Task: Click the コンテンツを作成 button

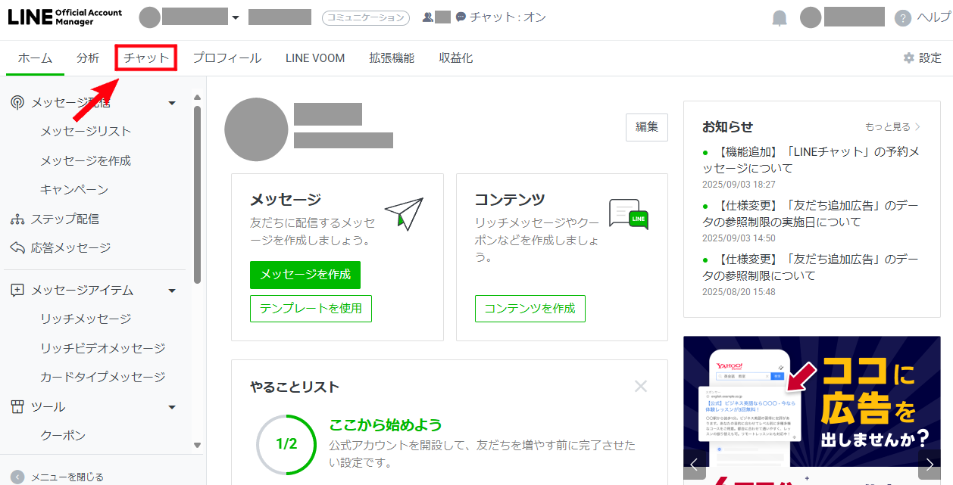Action: tap(530, 309)
